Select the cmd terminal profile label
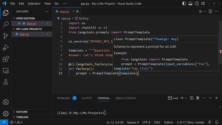The image size is (222, 125). pos(173,98)
